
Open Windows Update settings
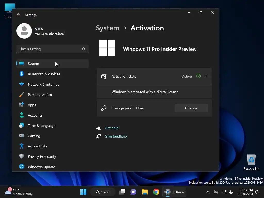[x=53, y=167]
